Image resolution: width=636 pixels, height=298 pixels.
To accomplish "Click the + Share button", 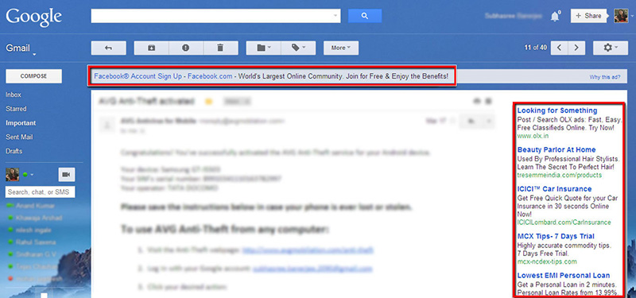I will pos(588,16).
